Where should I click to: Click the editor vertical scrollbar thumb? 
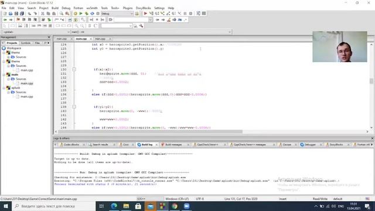(371, 81)
